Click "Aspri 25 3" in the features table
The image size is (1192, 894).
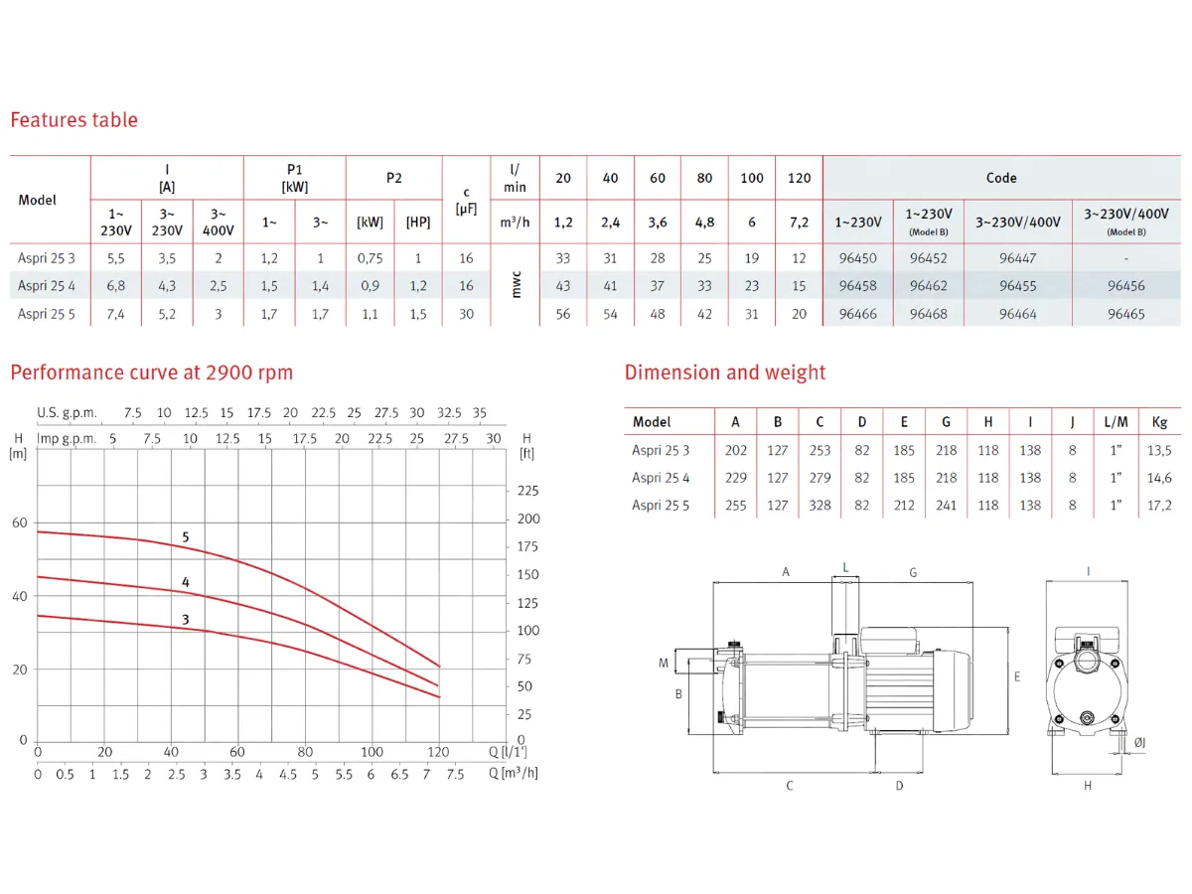click(x=47, y=258)
